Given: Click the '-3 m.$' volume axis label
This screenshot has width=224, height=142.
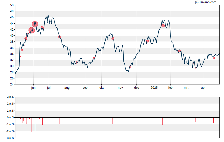Looking at the screenshot, I should [10, 138].
